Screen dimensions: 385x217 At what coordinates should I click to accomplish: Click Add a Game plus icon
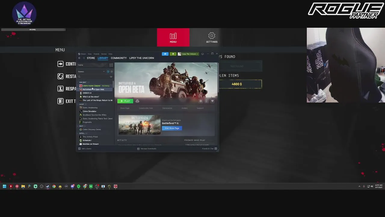(80, 149)
